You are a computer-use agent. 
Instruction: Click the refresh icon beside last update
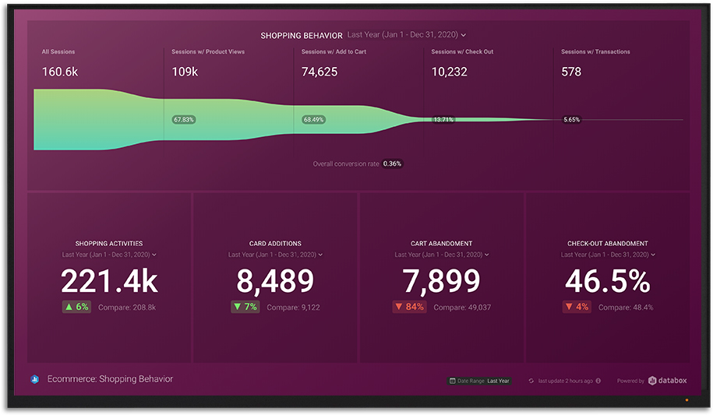click(531, 381)
